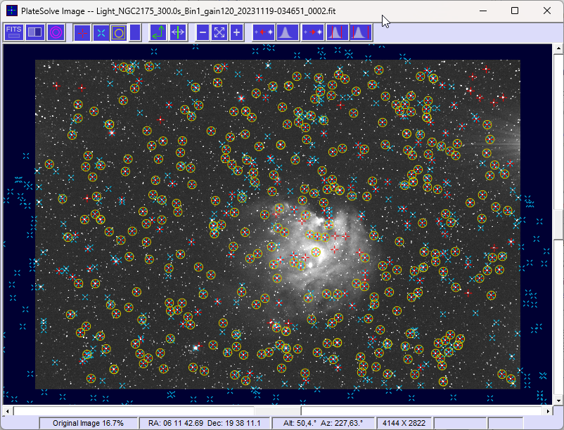This screenshot has height=430, width=564.
Task: Zoom out with the minus button
Action: pyautogui.click(x=203, y=33)
